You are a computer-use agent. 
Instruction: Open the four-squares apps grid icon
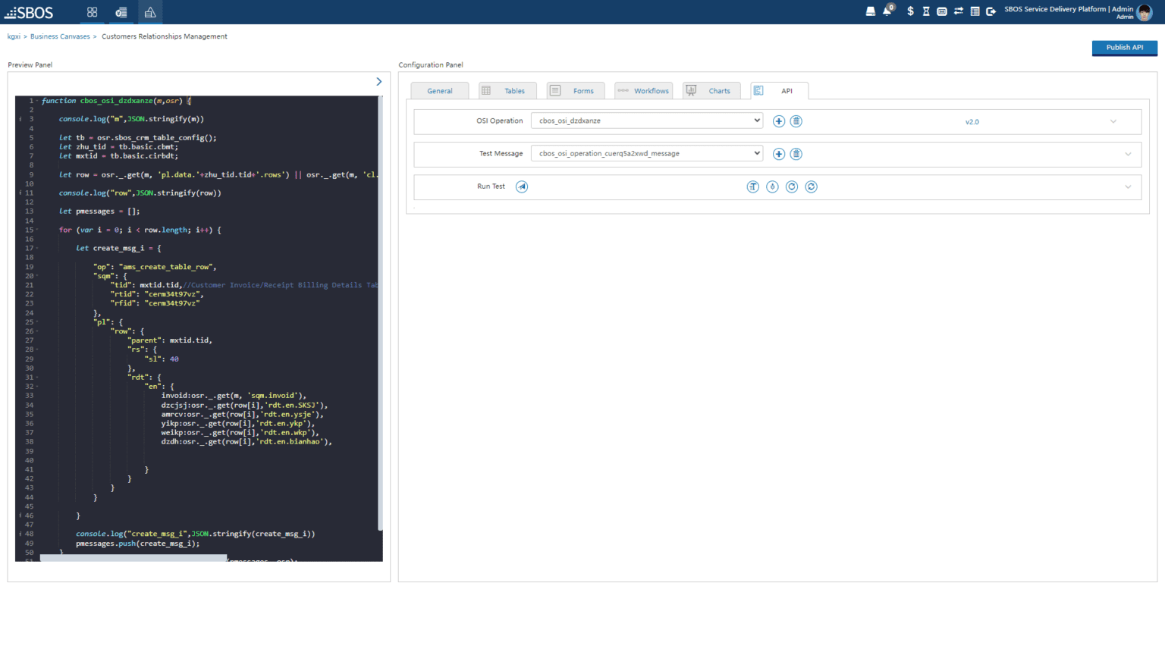[x=93, y=12]
